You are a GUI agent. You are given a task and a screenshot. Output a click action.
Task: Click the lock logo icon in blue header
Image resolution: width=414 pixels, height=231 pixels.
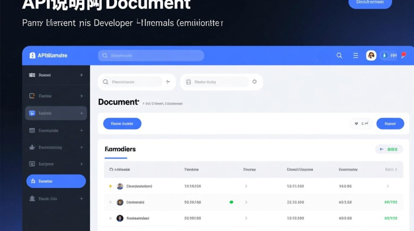tap(32, 55)
